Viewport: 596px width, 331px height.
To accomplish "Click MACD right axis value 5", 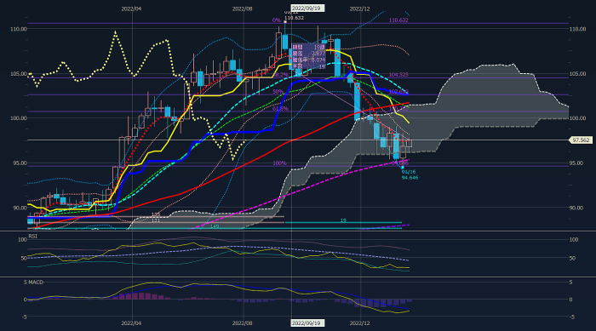I will point(571,282).
